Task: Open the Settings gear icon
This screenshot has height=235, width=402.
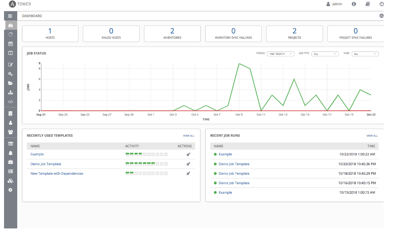Action: 10,190
